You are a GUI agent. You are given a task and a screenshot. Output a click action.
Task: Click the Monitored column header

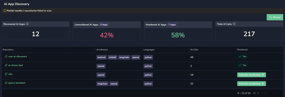coord(242,50)
